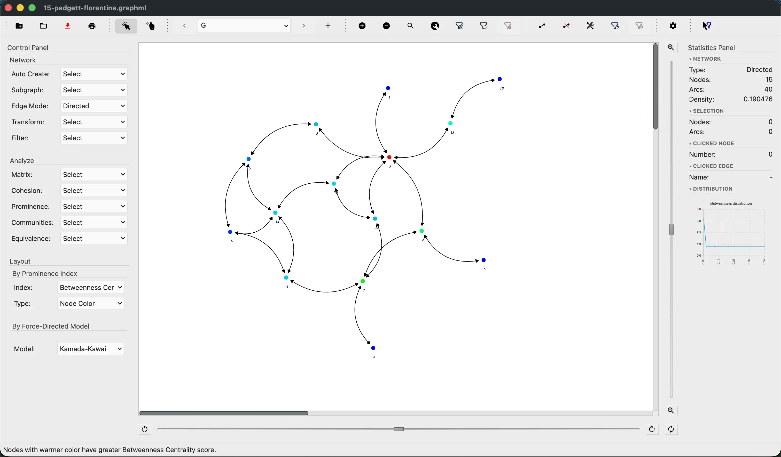Open the Communities dropdown
Screen dimensions: 781x457
(x=94, y=223)
